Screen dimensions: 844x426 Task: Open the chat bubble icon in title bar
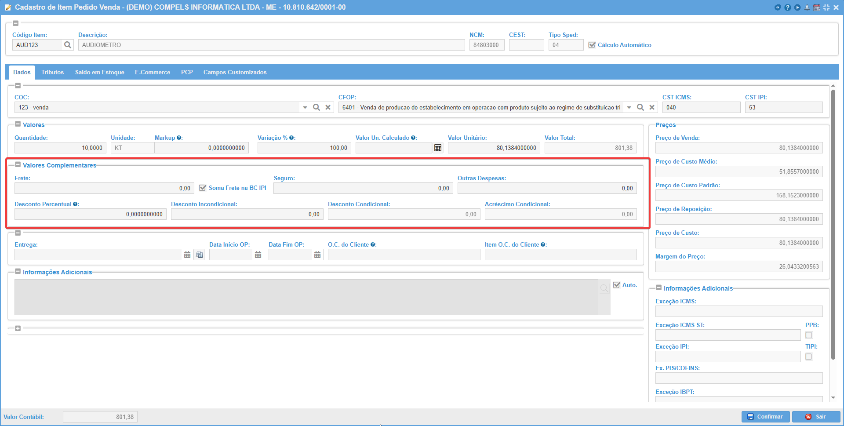click(x=778, y=7)
